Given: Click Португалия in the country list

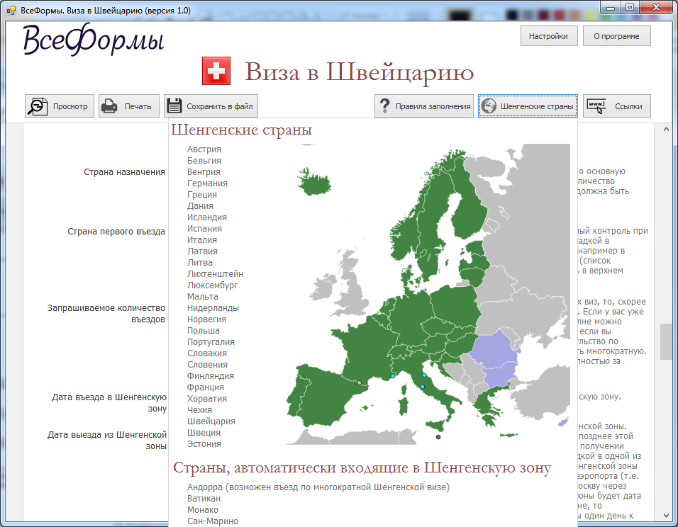Looking at the screenshot, I should pos(211,341).
